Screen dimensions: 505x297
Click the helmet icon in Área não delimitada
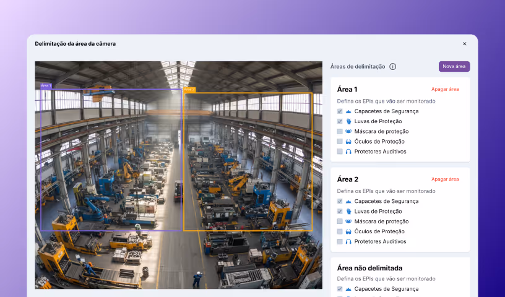pyautogui.click(x=348, y=289)
